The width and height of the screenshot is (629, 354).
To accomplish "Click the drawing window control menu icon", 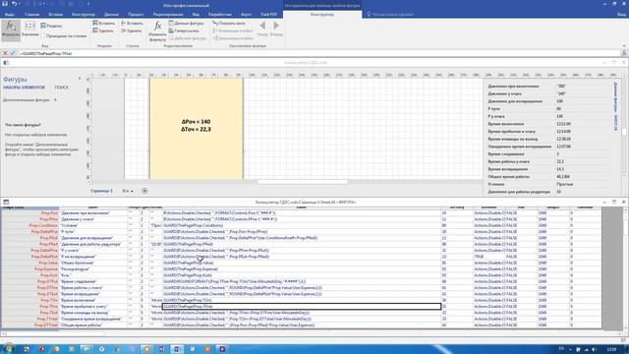I will click(6, 63).
